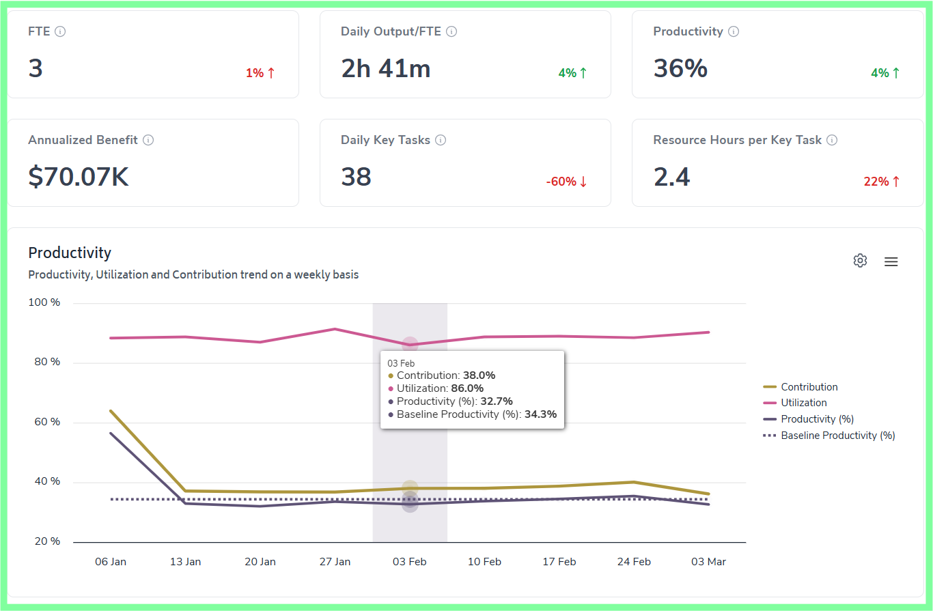933x611 pixels.
Task: Toggle Contribution series in the legend
Action: 800,387
